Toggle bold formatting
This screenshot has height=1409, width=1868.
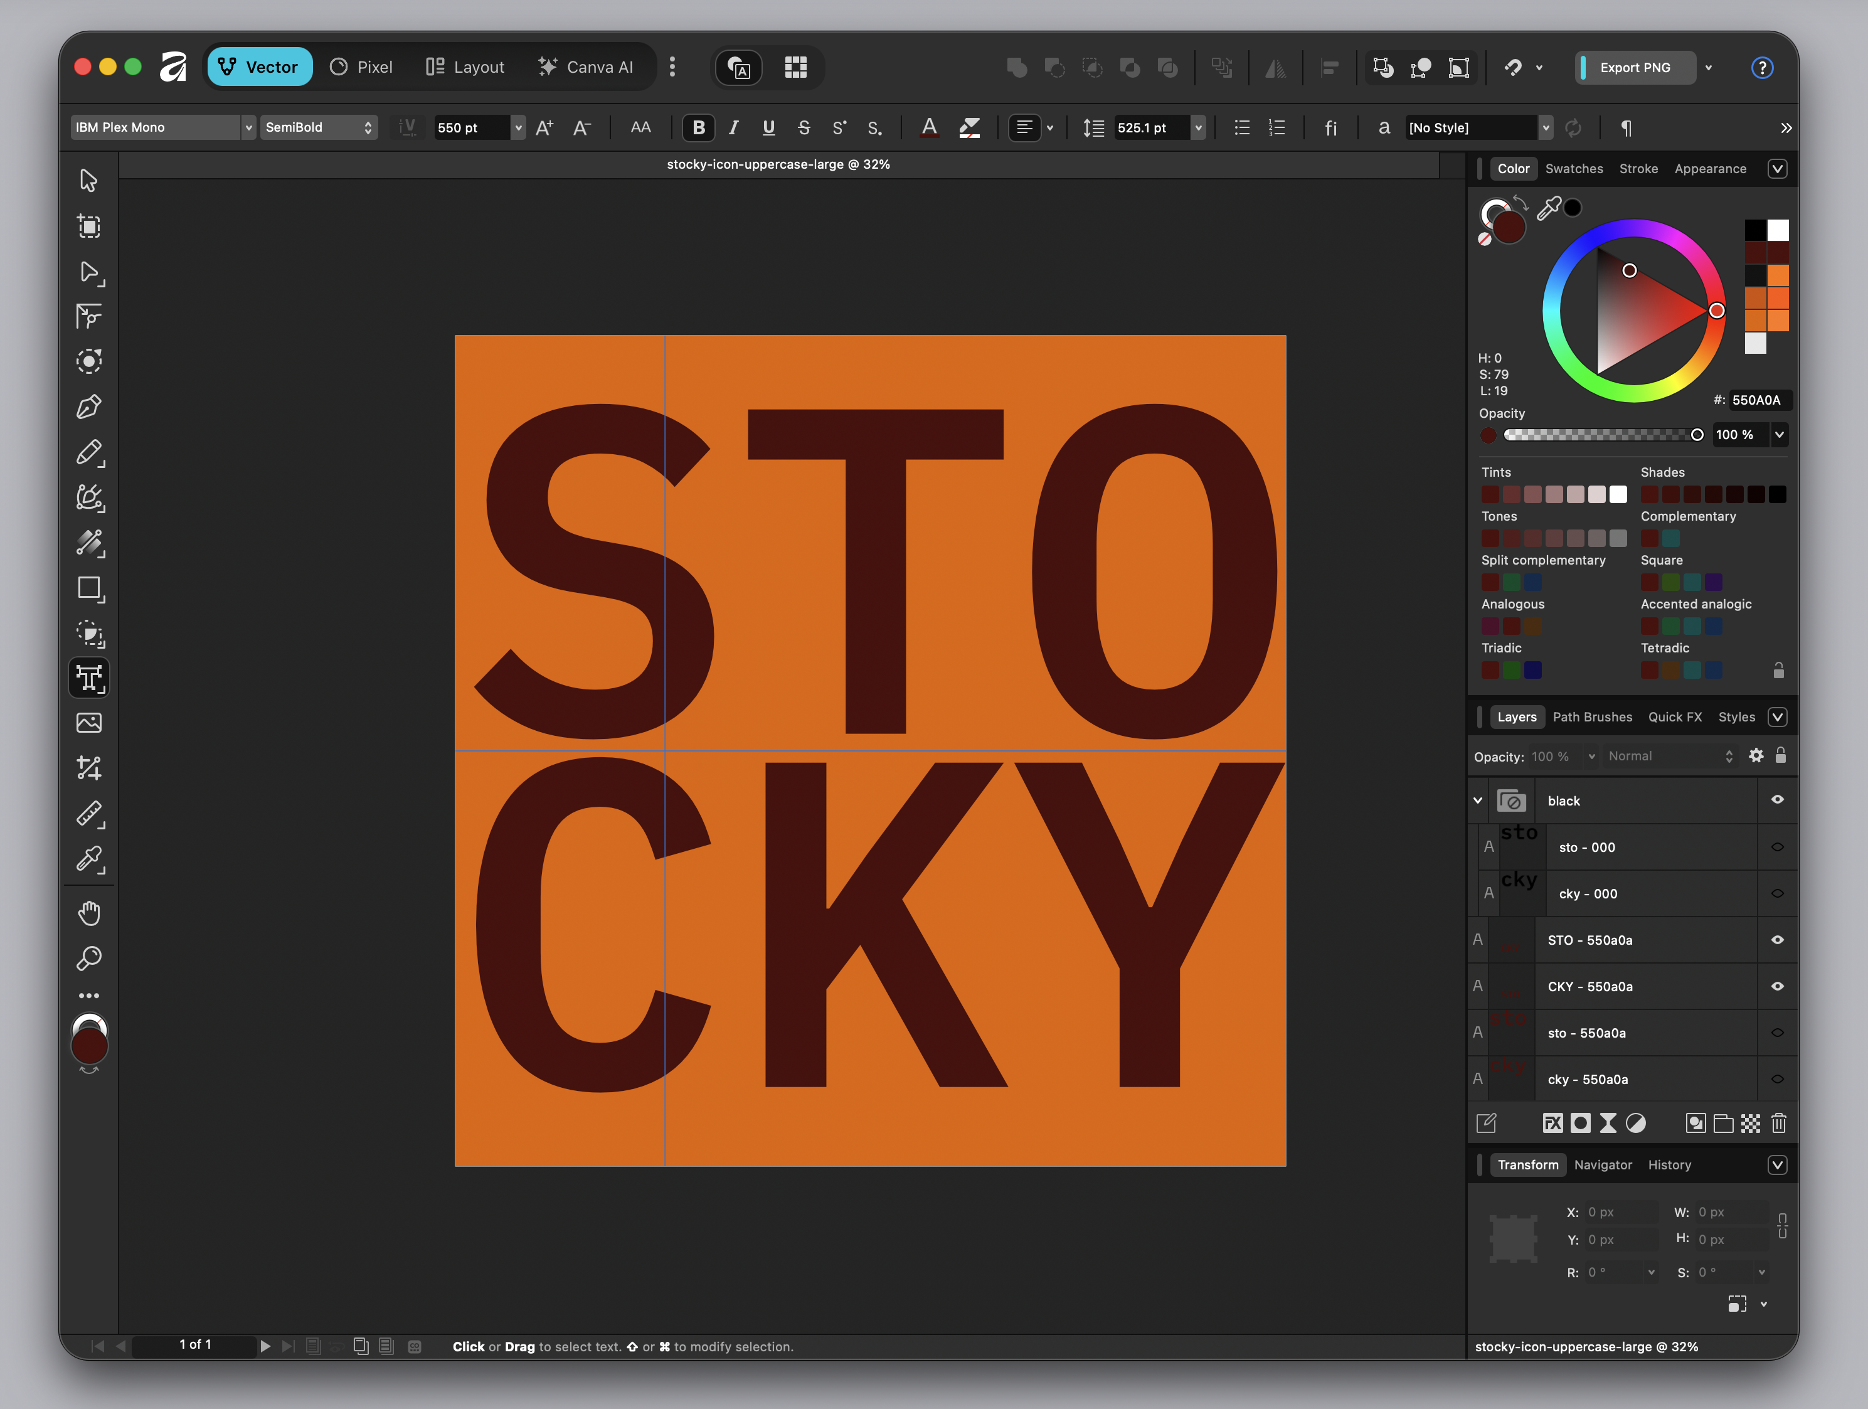[698, 127]
